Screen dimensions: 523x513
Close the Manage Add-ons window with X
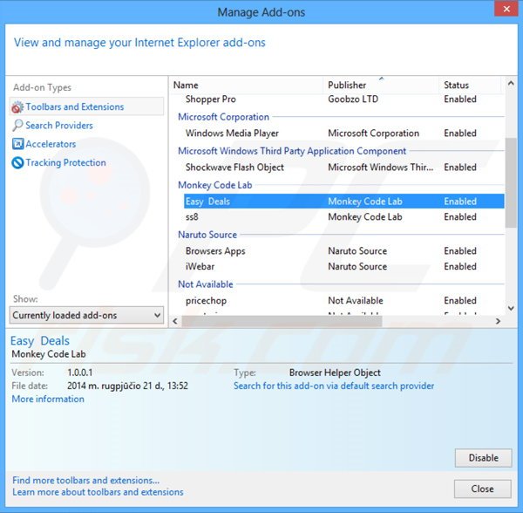(506, 9)
